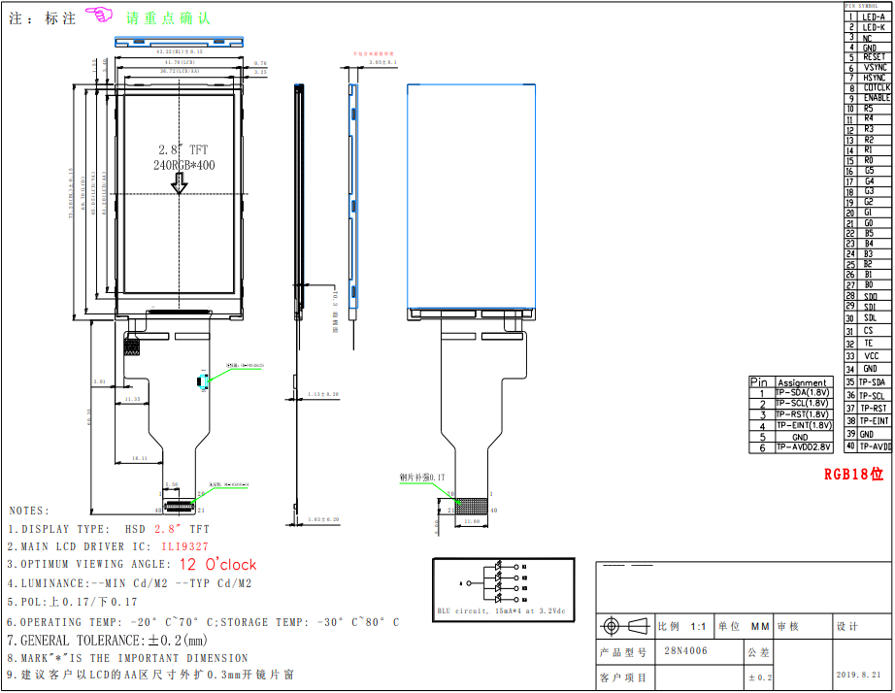
Task: Click the 43.22(BL)±0.15 width dimension
Action: (180, 52)
